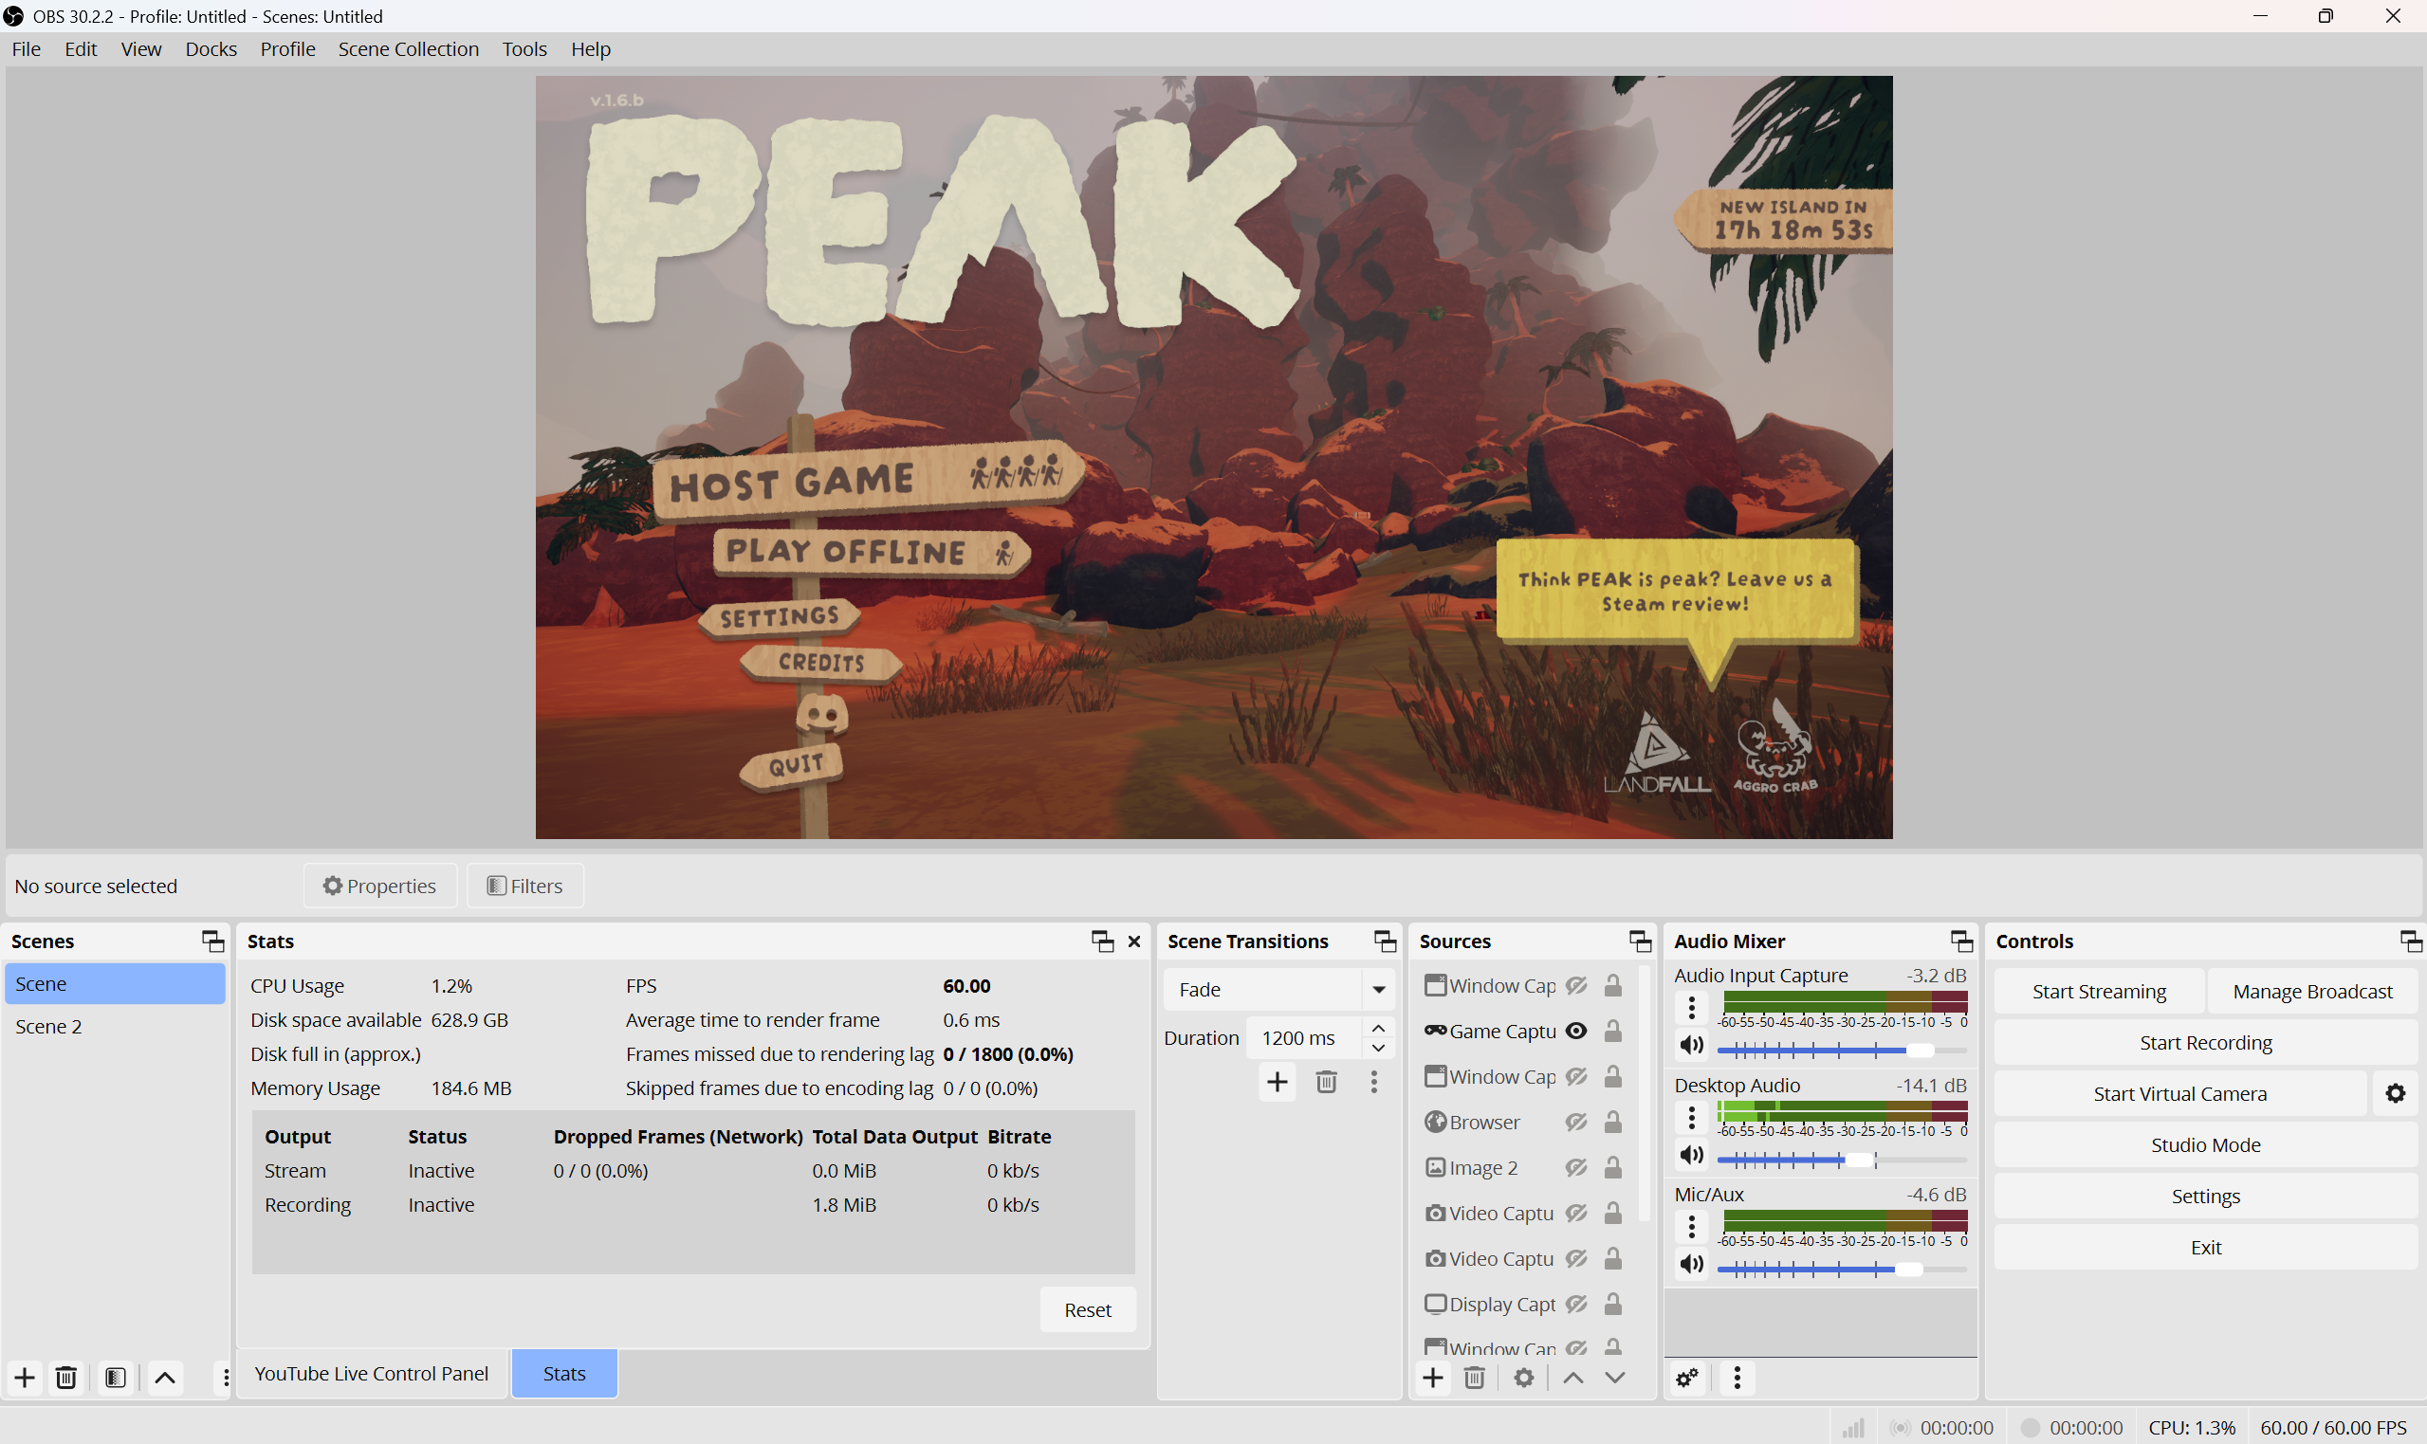Open scene filters icon in Scenes toolbar
Screen dimensions: 2427x1444
point(116,1378)
